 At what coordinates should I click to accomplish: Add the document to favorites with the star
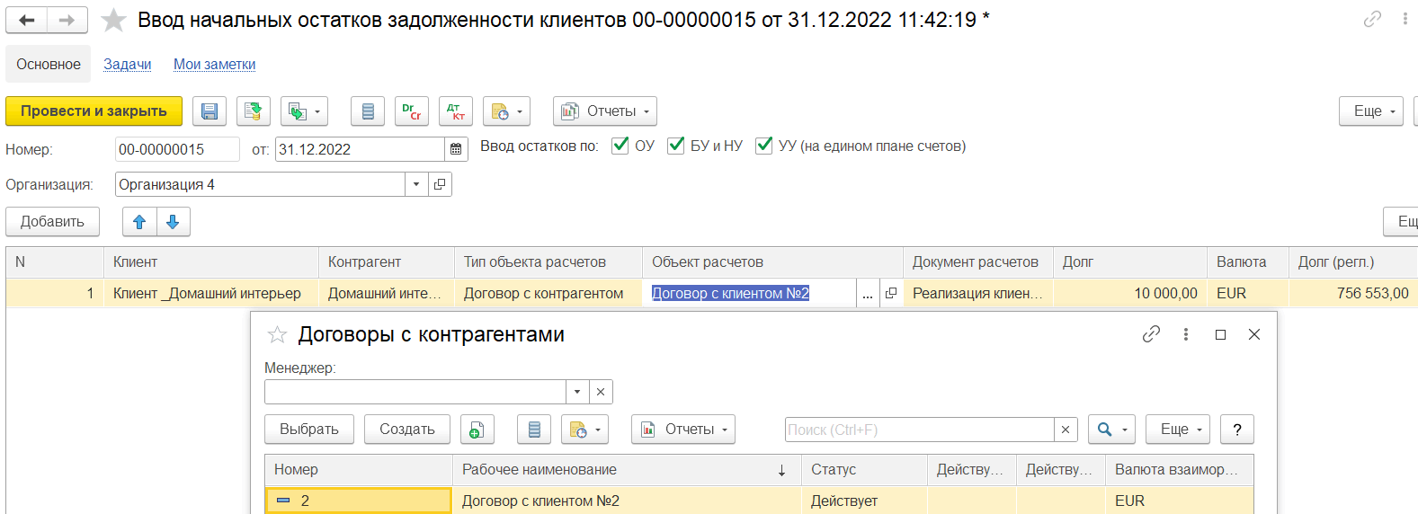(113, 20)
